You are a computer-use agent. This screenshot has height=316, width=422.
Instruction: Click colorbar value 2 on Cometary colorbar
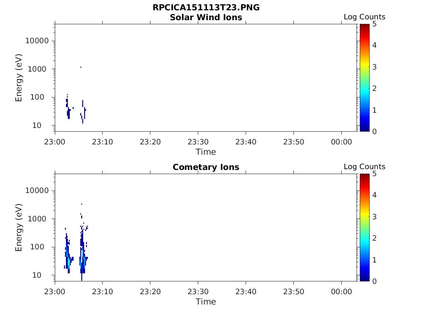tap(374, 238)
